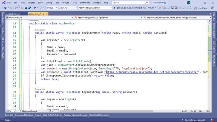Screen dimensions: 217x122
Task: Click the code cleanup brush icon
Action: [x=50, y=111]
